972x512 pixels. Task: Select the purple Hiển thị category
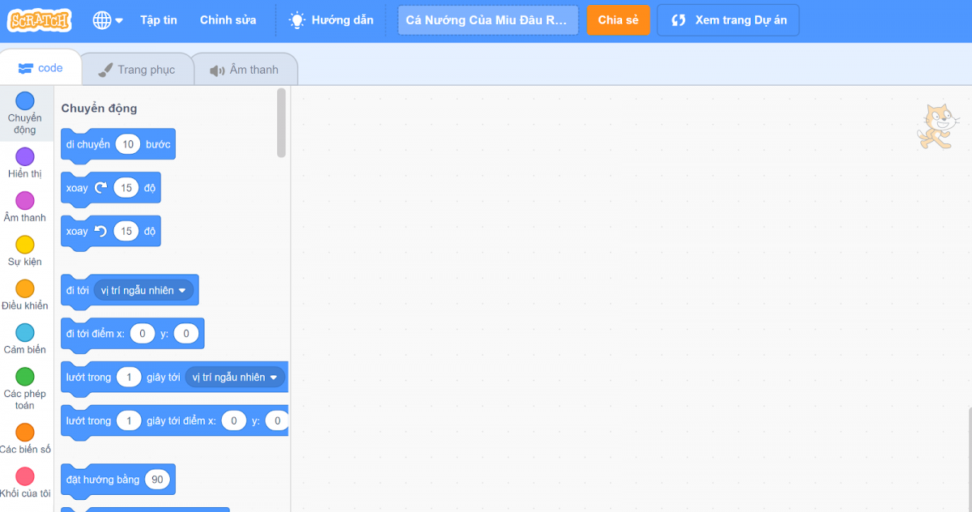tap(25, 157)
